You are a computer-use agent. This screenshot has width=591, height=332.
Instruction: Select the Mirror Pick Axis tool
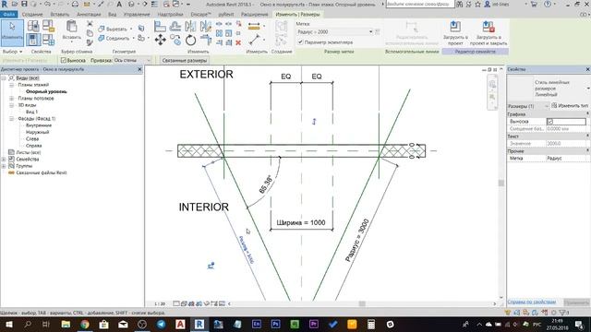click(190, 27)
